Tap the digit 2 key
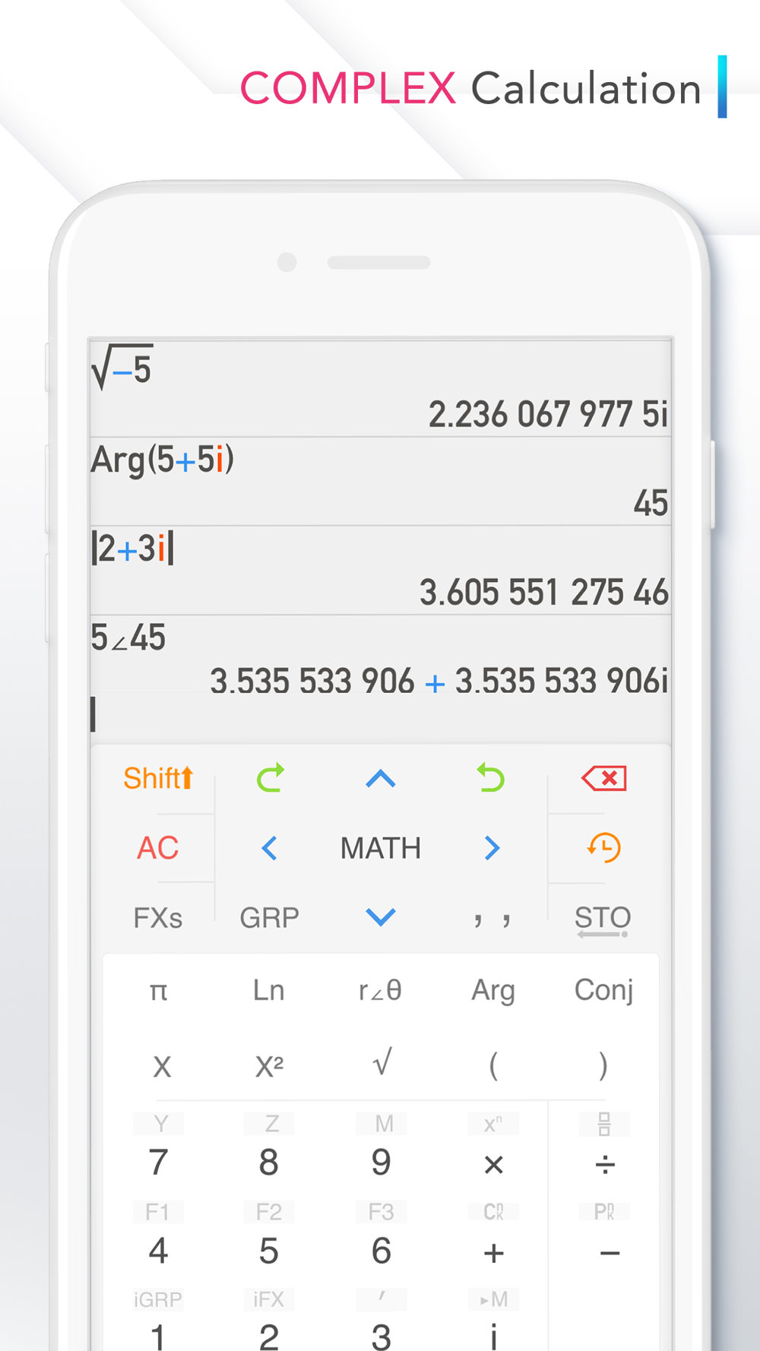This screenshot has height=1351, width=760. pos(269,1337)
